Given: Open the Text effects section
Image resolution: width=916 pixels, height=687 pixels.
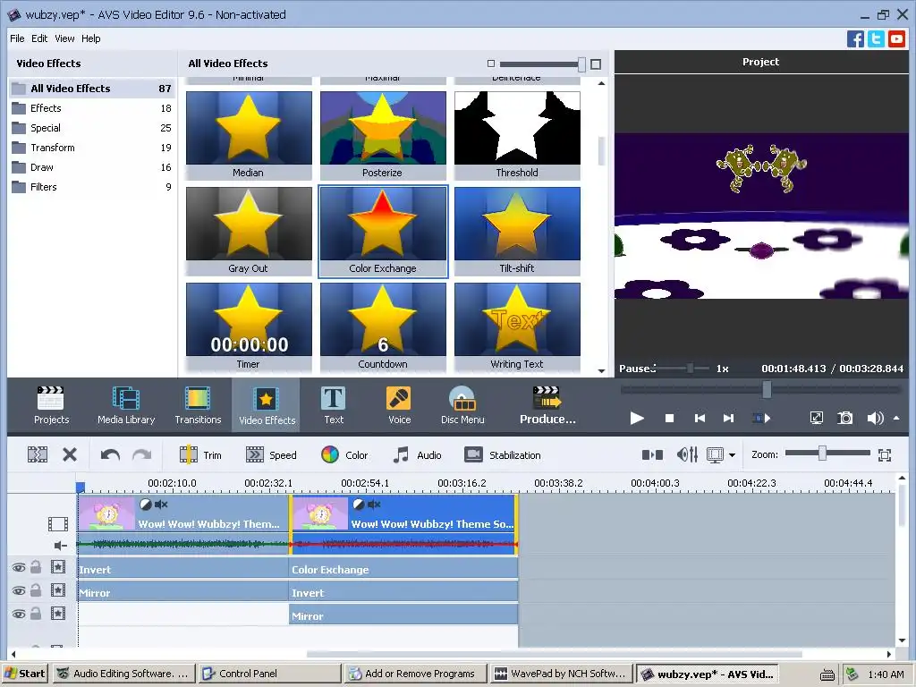Looking at the screenshot, I should click(x=334, y=405).
